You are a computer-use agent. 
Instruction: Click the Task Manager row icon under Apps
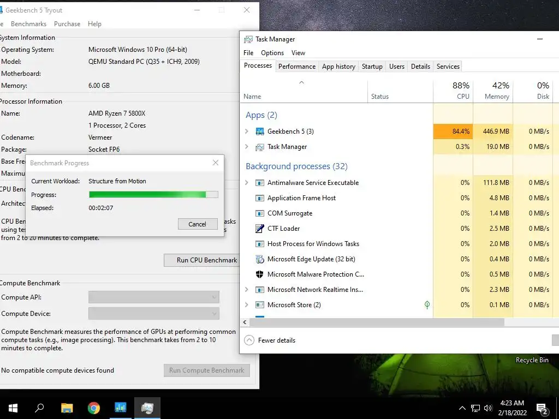(259, 147)
